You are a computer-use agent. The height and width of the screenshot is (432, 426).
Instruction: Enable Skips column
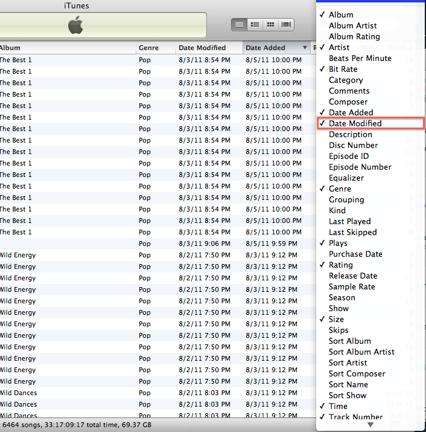[x=370, y=330]
